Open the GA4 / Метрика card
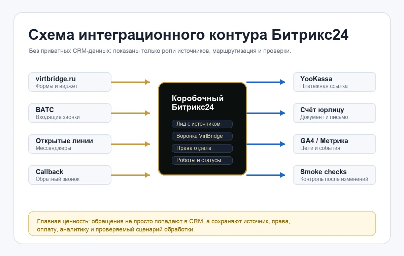This screenshot has height=256, width=404. [x=334, y=144]
